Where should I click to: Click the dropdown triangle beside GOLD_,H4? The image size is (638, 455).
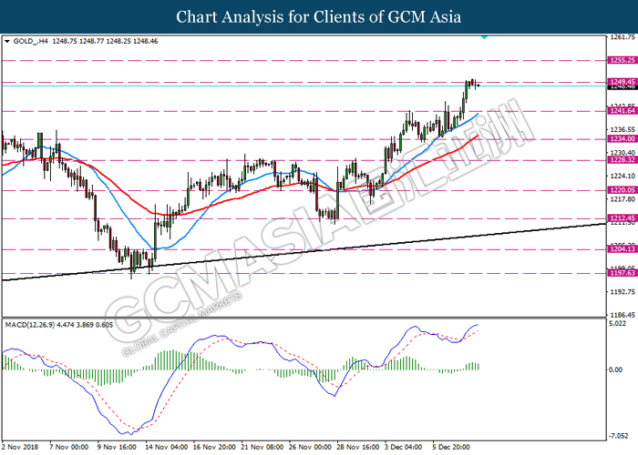[6, 42]
